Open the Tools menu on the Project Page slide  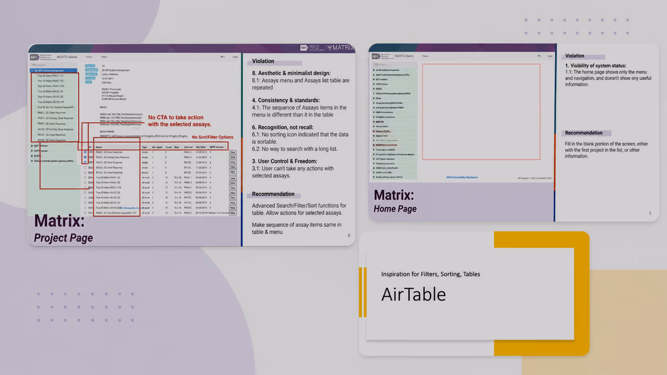point(89,57)
